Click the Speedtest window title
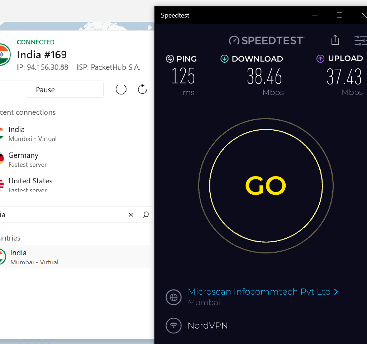 coord(175,15)
